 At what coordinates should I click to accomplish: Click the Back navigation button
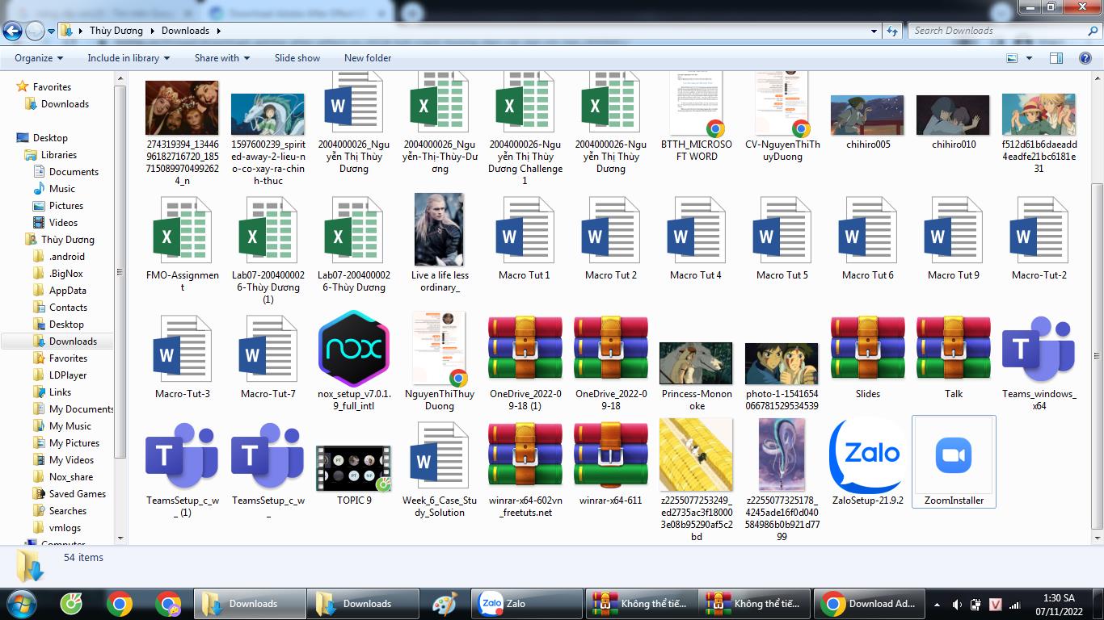pos(12,31)
